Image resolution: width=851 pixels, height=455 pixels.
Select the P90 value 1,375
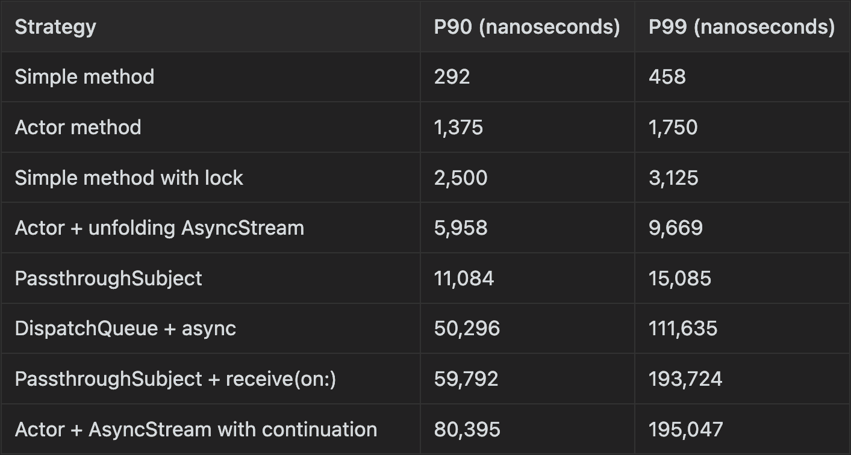pyautogui.click(x=458, y=128)
